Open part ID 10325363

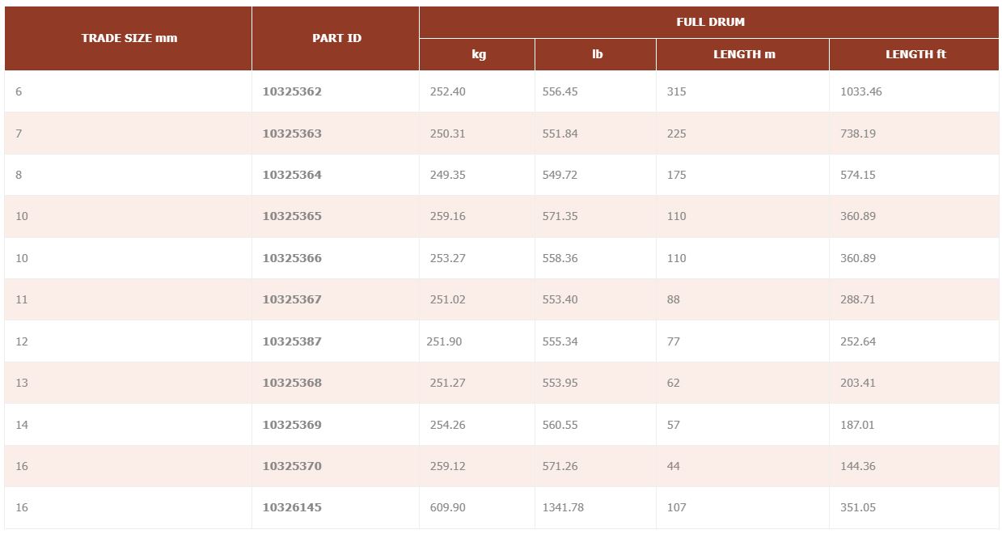pos(292,133)
